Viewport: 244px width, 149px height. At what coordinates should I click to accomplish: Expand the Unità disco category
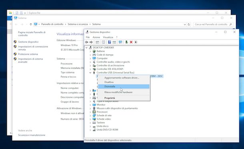point(90,126)
